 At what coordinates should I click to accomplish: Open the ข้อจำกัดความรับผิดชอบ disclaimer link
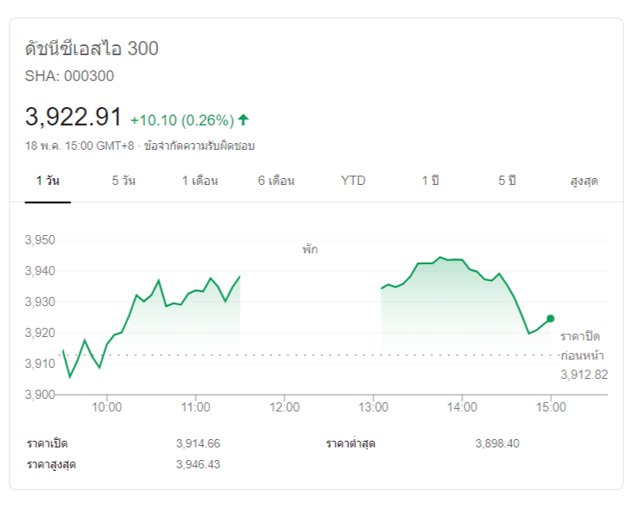(199, 146)
